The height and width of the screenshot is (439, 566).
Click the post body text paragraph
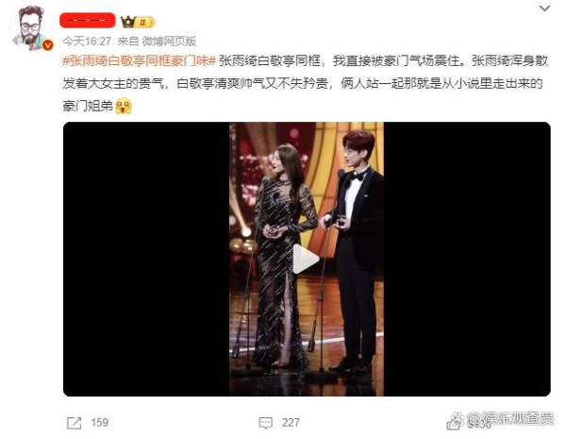[x=306, y=83]
